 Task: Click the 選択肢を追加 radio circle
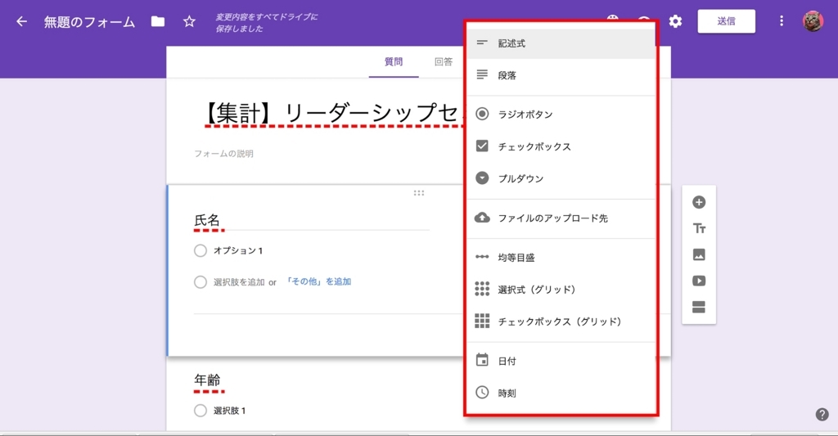(200, 282)
